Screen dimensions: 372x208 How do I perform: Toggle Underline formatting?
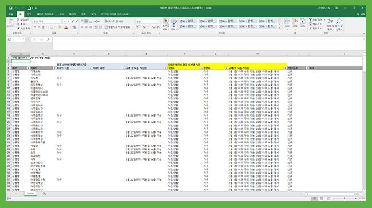(43, 27)
